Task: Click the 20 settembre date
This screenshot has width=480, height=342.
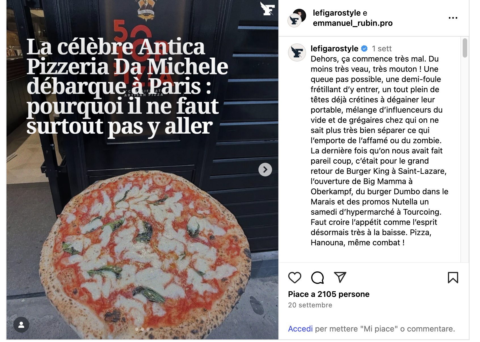Action: point(310,305)
